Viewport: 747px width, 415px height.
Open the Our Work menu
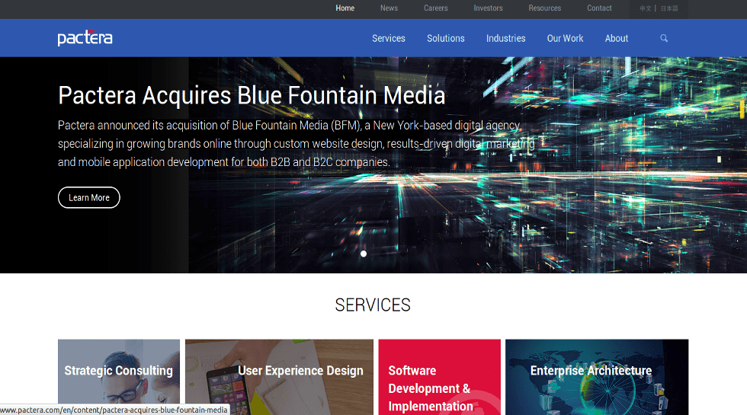click(x=565, y=38)
